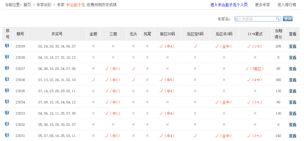Open 专家说彩 breadcrumb link
Viewport: 304px width, 141px height.
coord(44,5)
